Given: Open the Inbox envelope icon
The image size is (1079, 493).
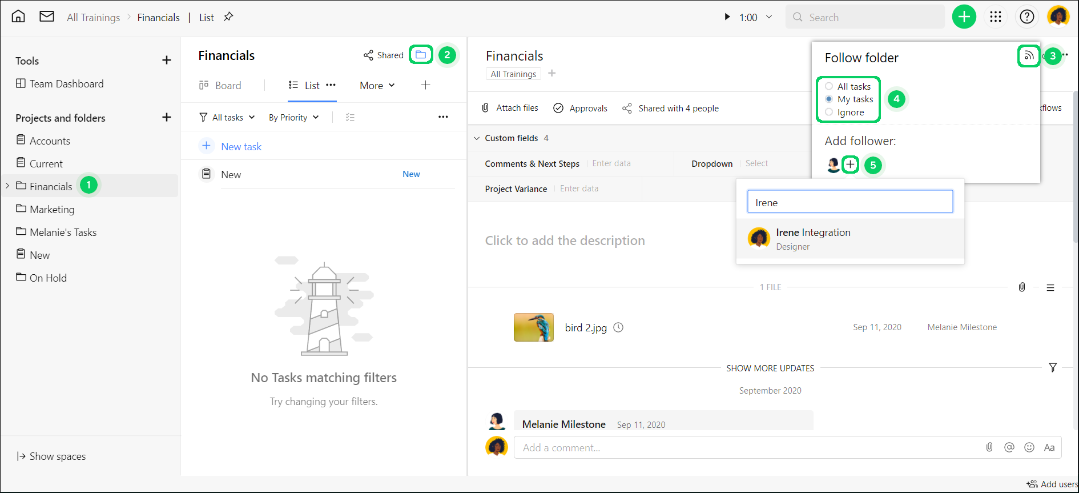Looking at the screenshot, I should coord(47,17).
